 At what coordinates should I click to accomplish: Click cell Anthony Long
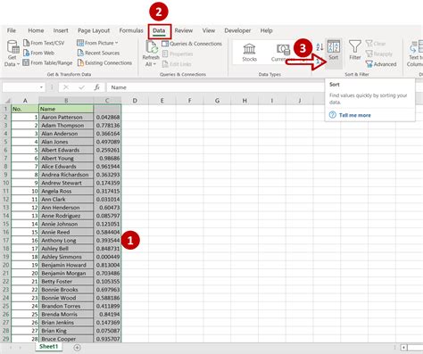66,240
